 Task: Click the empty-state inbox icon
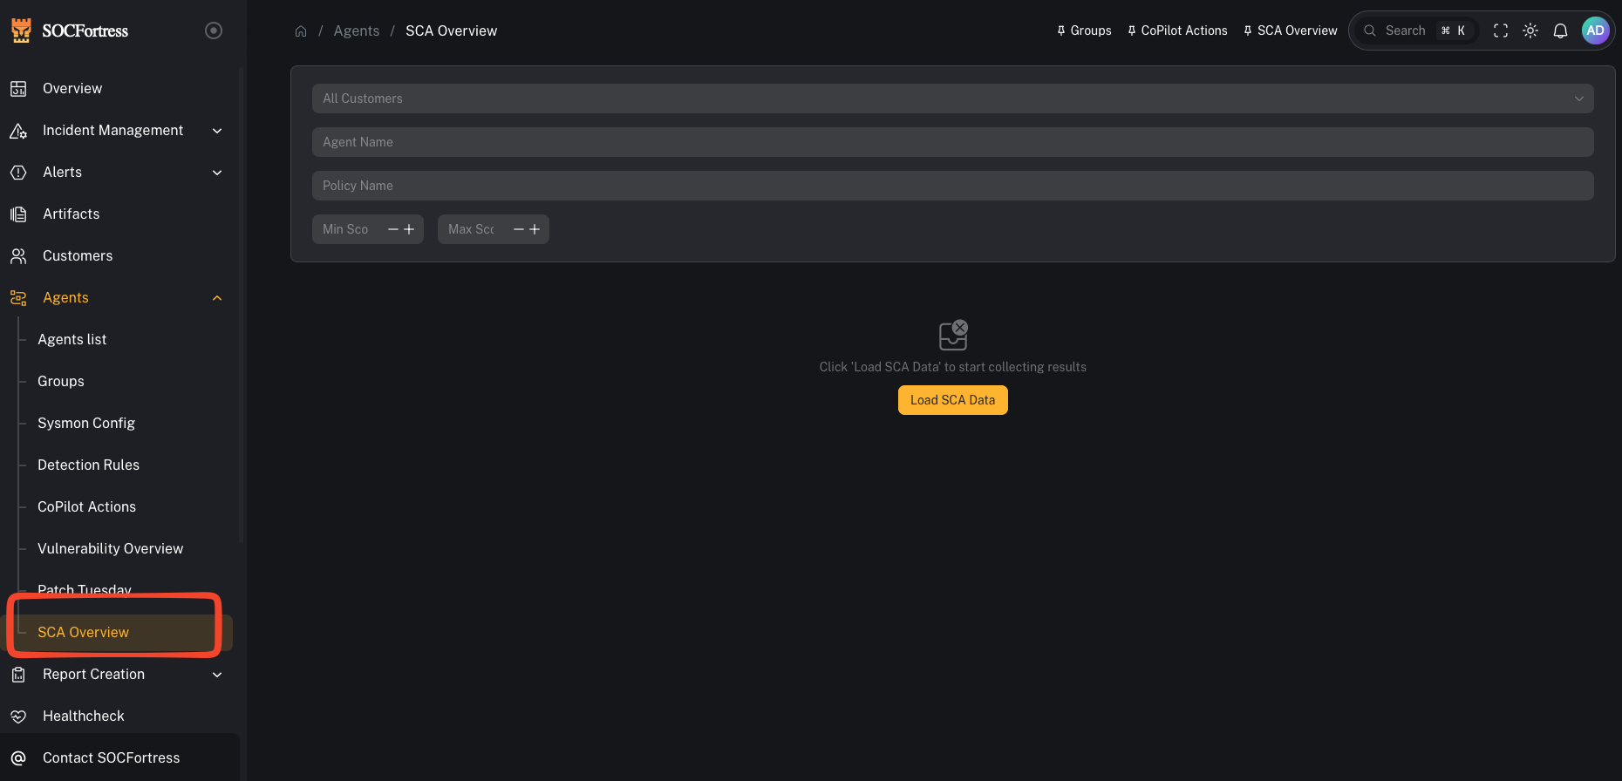[x=953, y=335]
